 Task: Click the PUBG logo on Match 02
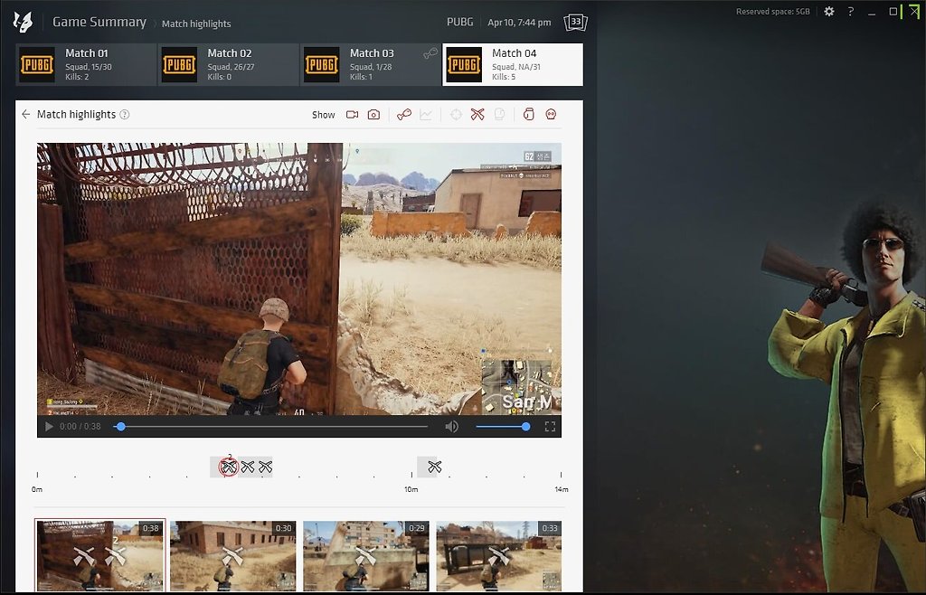180,64
